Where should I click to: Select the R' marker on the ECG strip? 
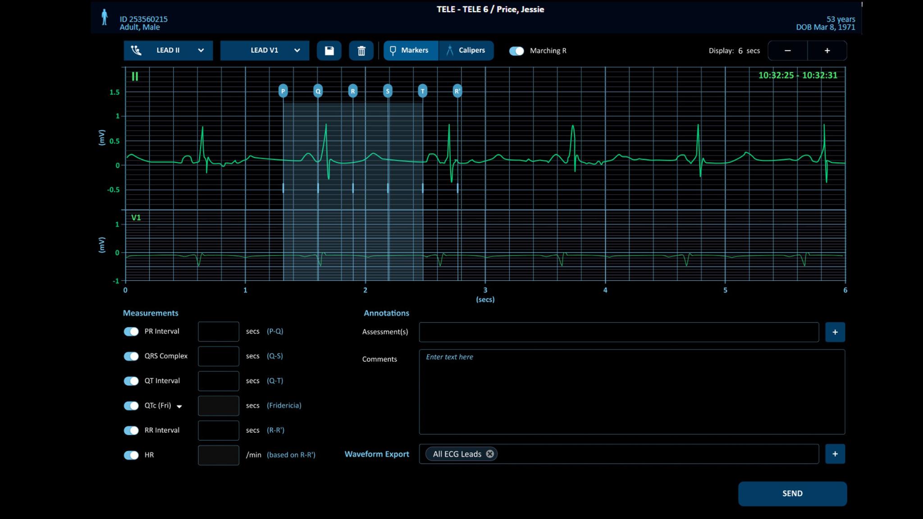point(457,91)
